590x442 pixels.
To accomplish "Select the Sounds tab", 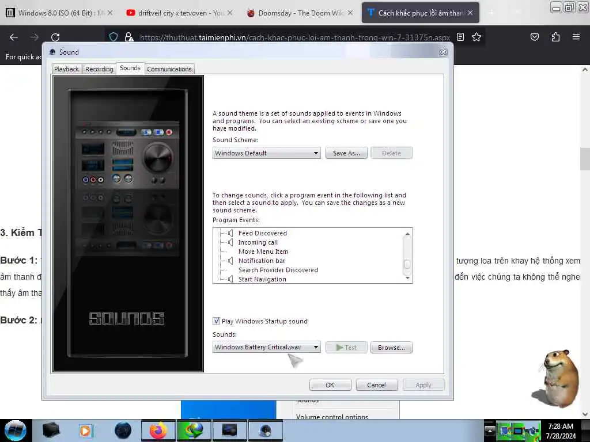I will point(130,68).
